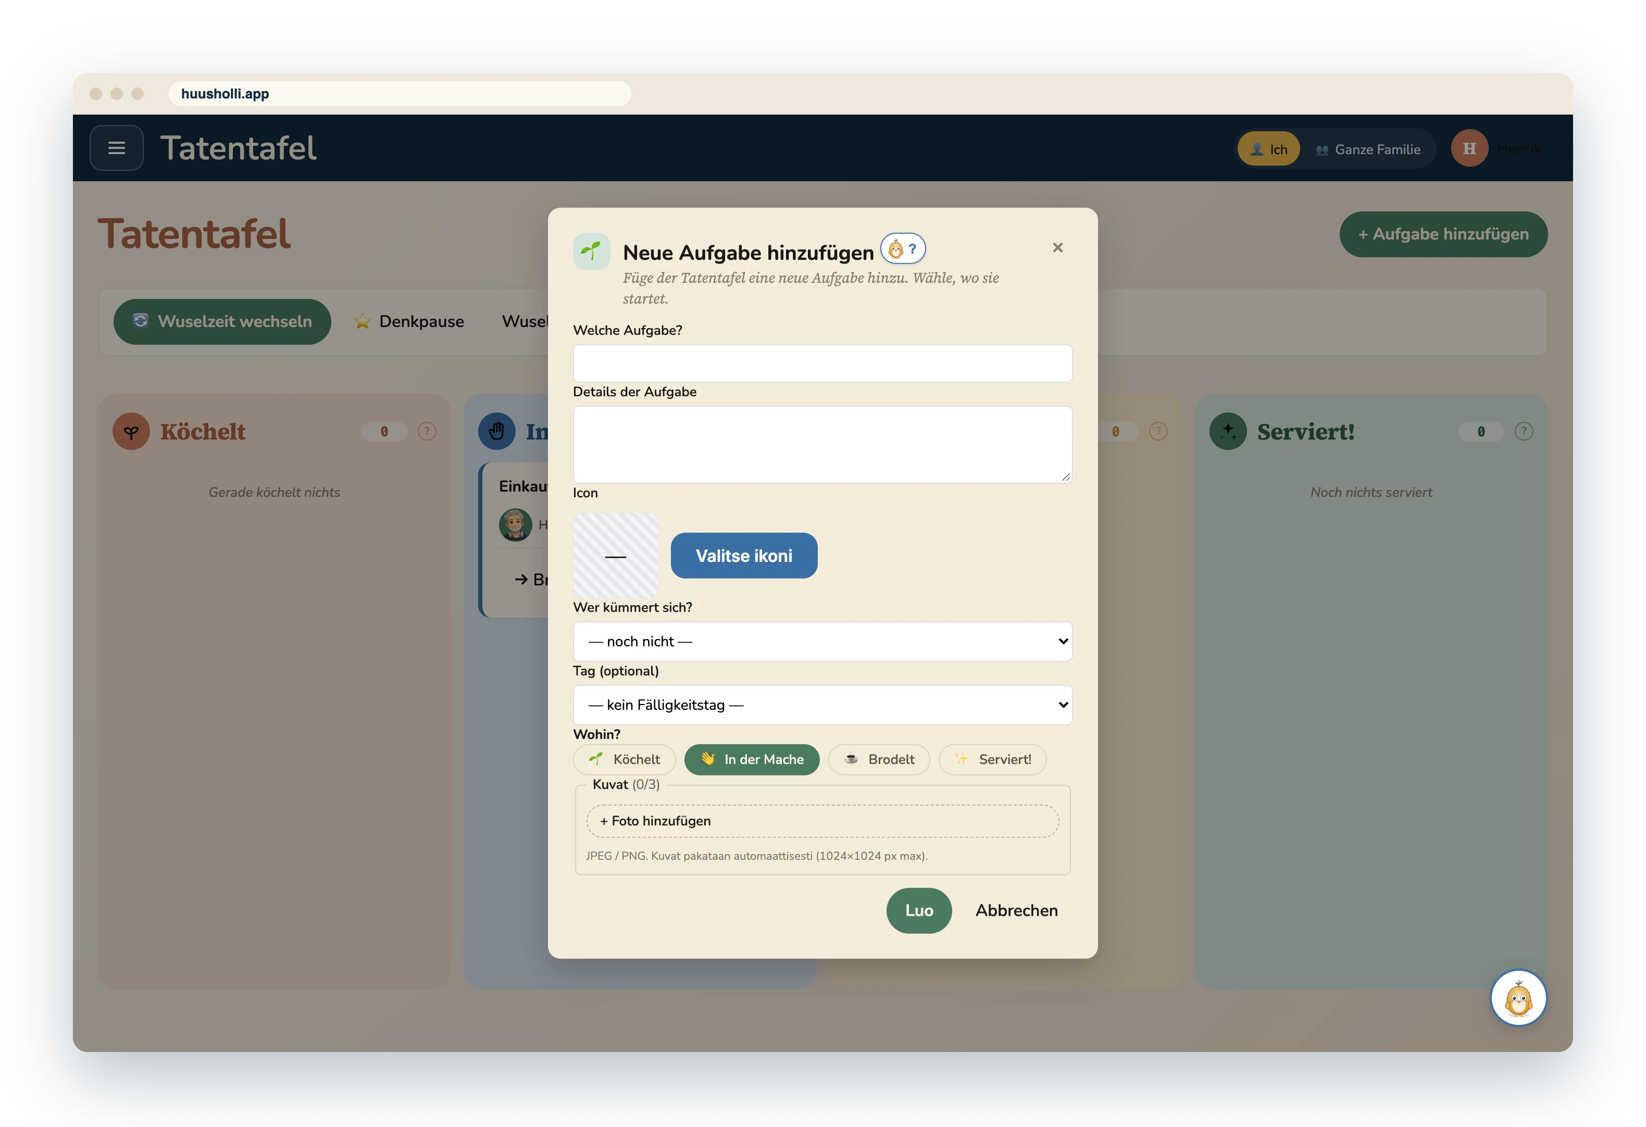Viewport: 1646px width, 1127px height.
Task: Click + Foto hinzufügen upload area
Action: point(822,821)
